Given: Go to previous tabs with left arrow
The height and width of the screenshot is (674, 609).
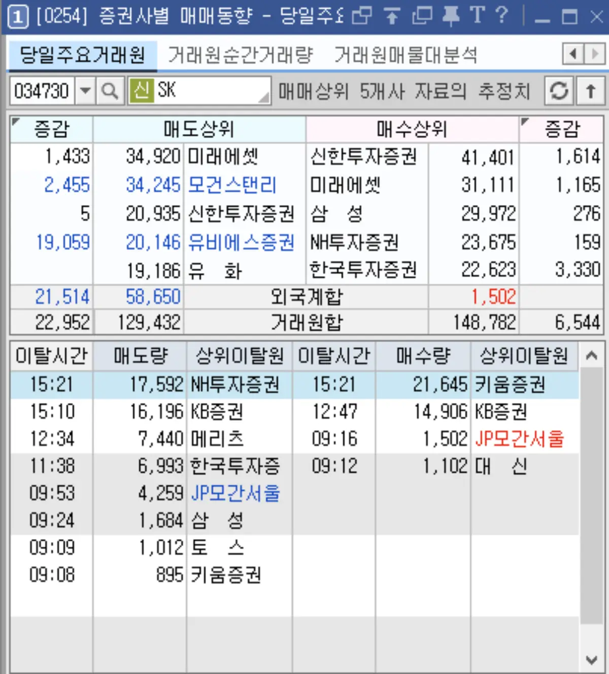Looking at the screenshot, I should [x=573, y=54].
